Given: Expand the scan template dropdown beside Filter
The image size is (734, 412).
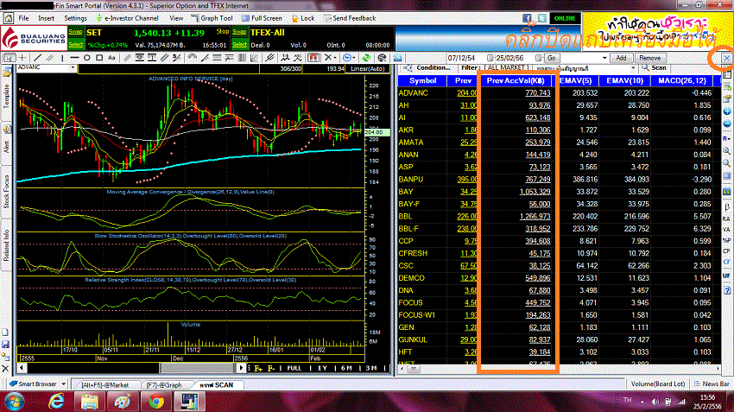Looking at the screenshot, I should pos(633,68).
